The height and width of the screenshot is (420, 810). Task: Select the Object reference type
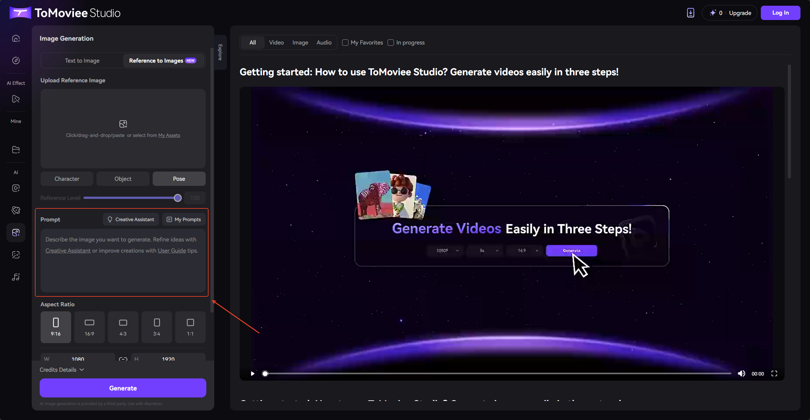[123, 179]
